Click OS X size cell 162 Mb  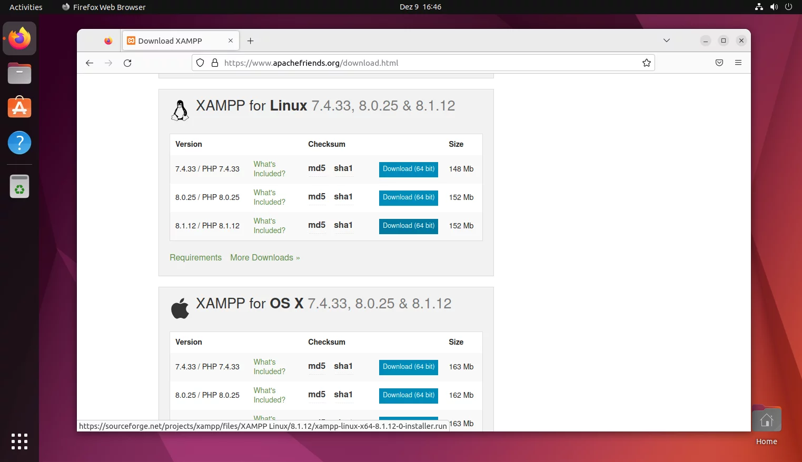click(461, 395)
